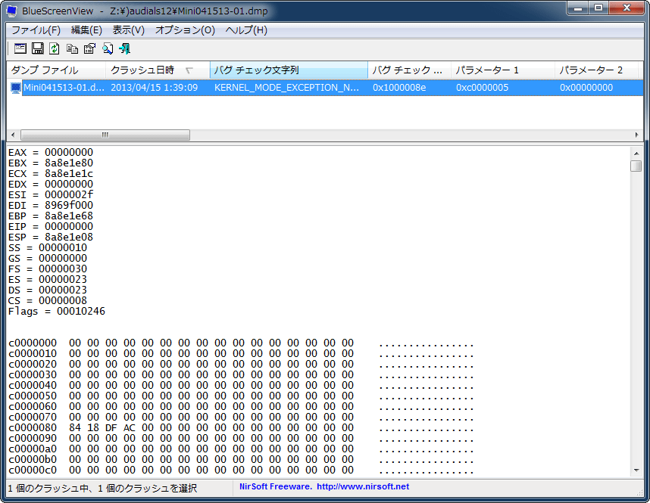The image size is (650, 503).
Task: Click the SS = 00000010 line
Action: pyautogui.click(x=48, y=248)
